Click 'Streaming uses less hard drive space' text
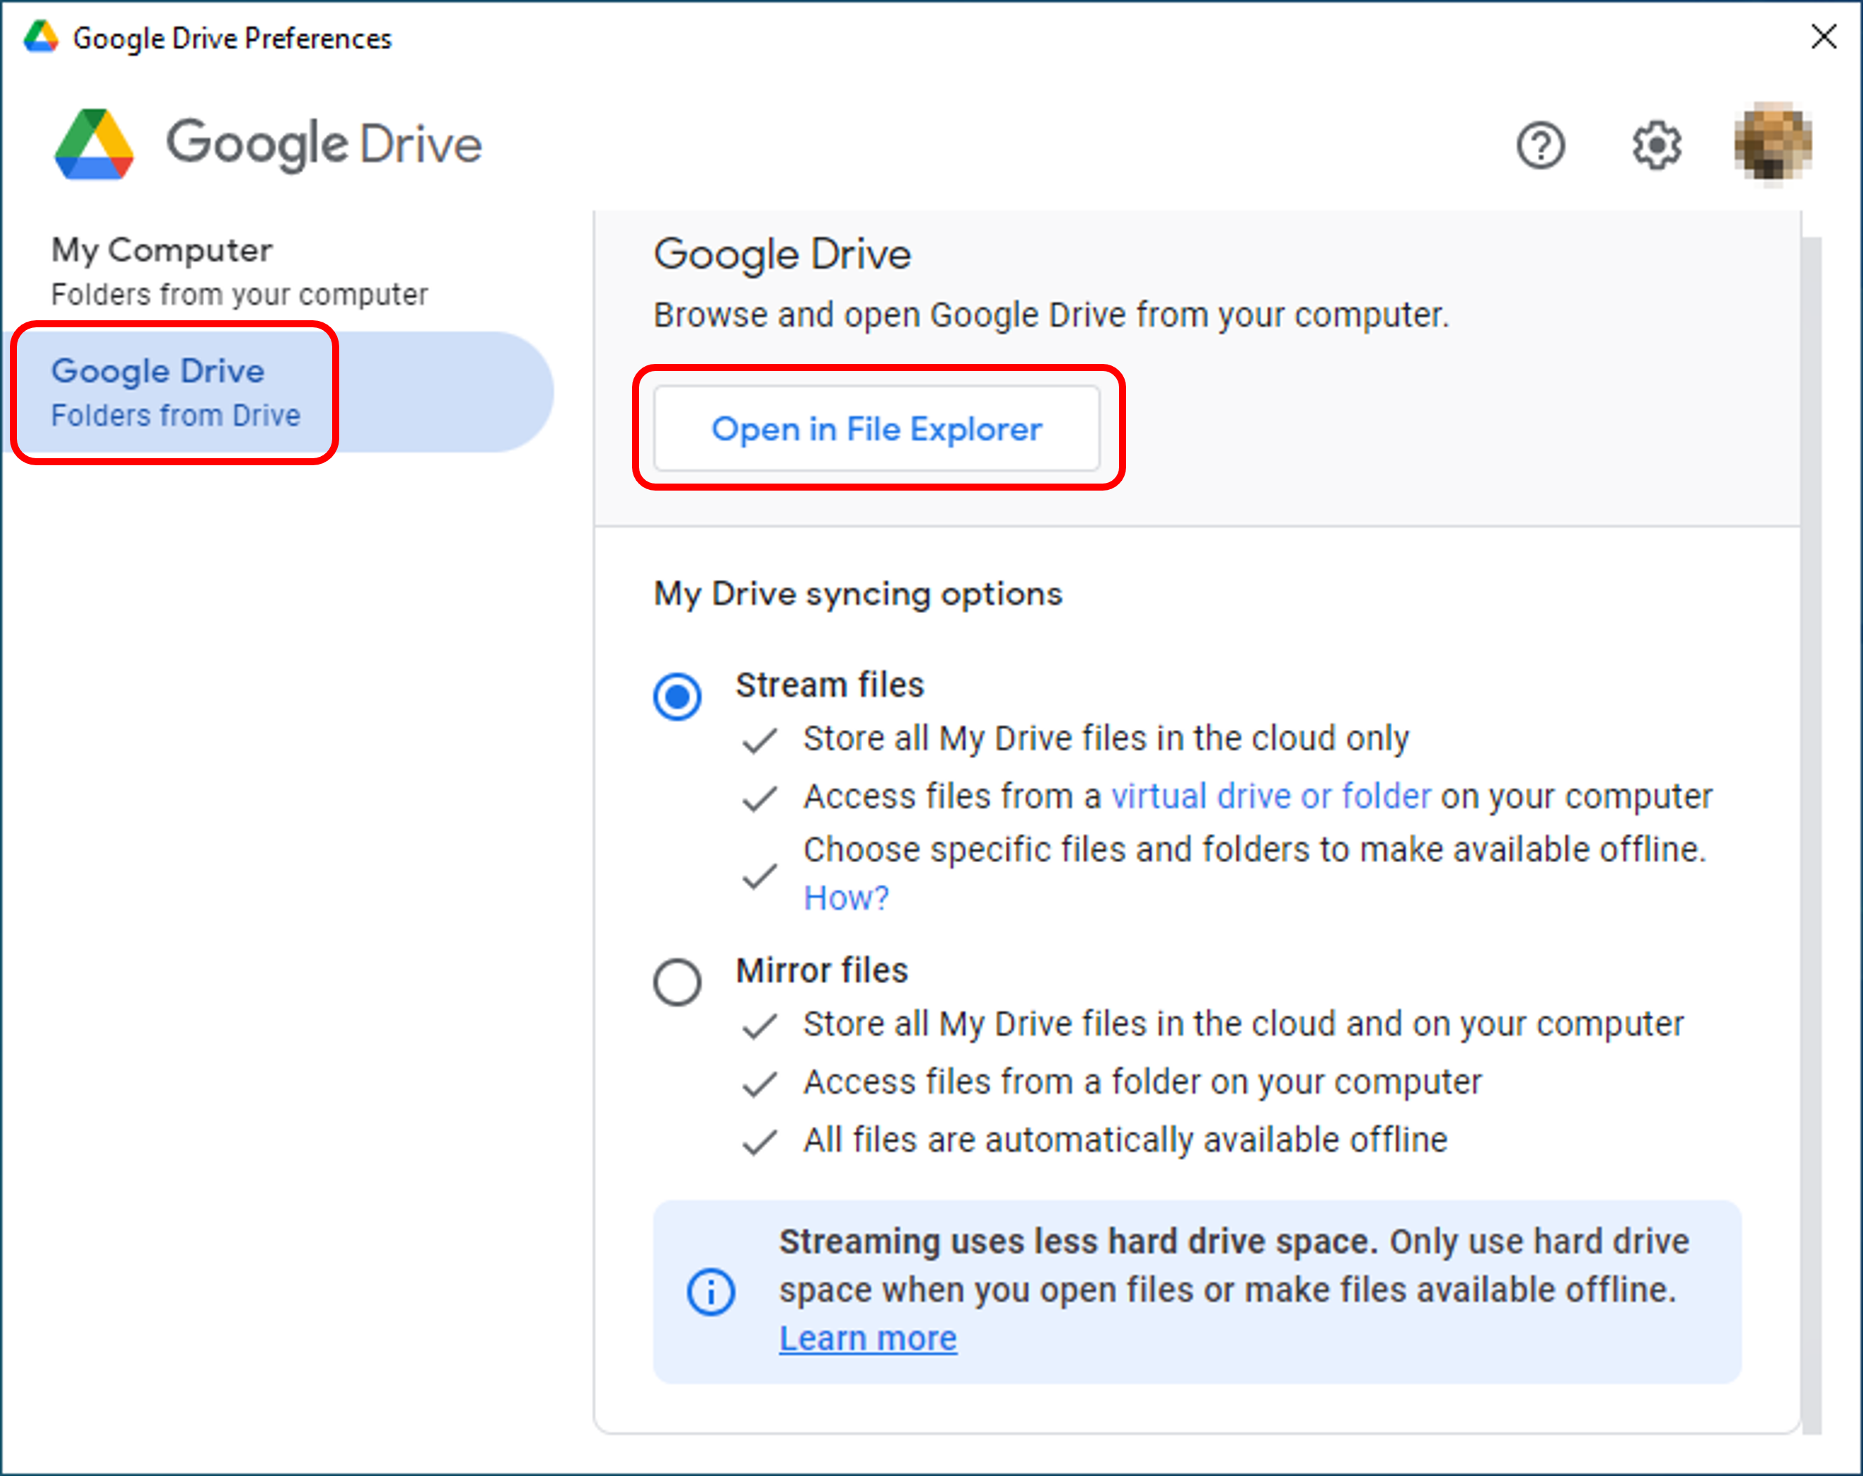Image resolution: width=1863 pixels, height=1476 pixels. coord(1078,1242)
